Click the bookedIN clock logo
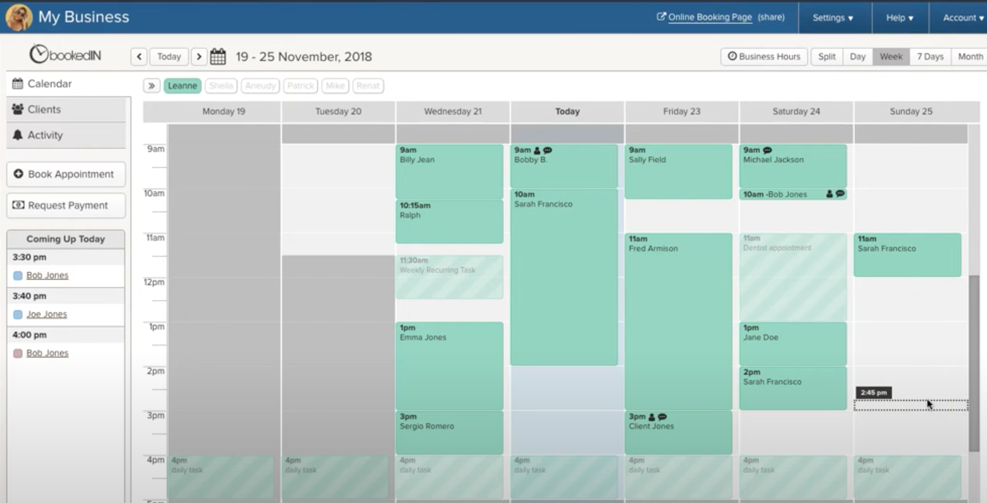The image size is (987, 503). 39,54
